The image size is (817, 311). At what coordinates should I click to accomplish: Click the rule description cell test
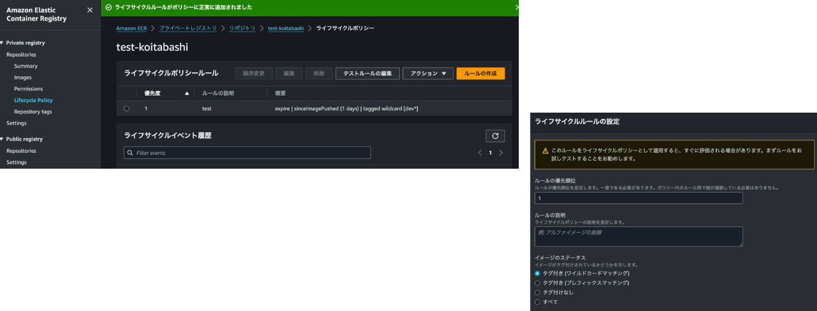click(x=207, y=109)
